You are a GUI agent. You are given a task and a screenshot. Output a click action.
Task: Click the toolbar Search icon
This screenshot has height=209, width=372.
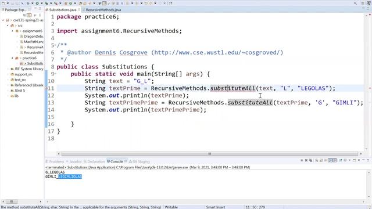(90, 3)
